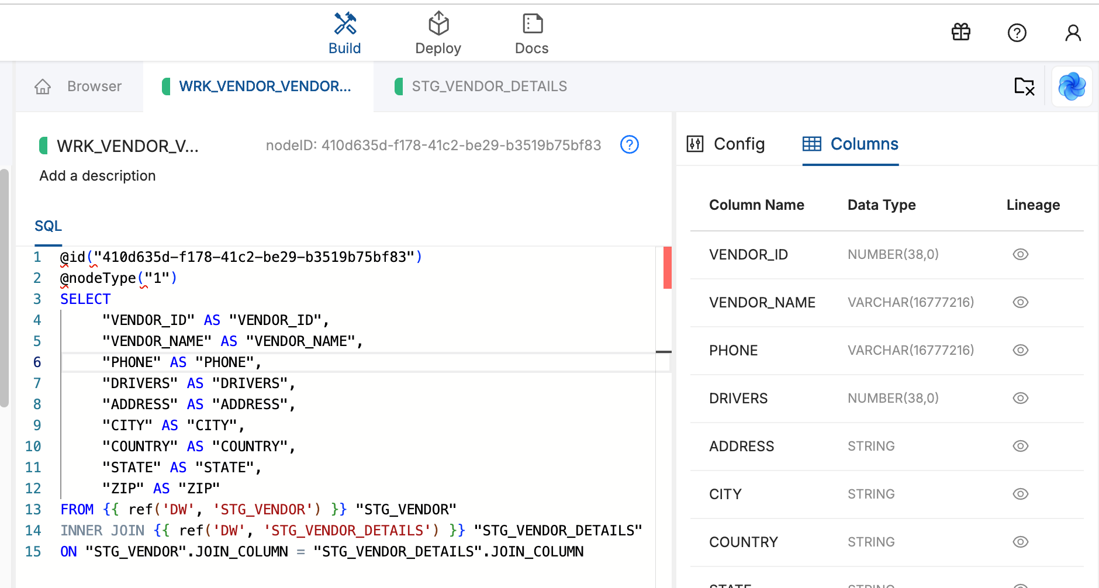Click line number 10 in gutter
Image resolution: width=1099 pixels, height=588 pixels.
click(33, 447)
